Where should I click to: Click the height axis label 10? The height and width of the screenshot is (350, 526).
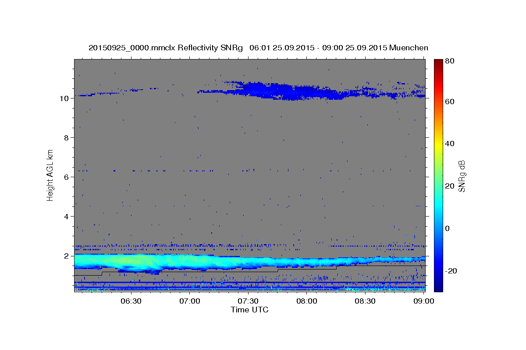coord(65,98)
